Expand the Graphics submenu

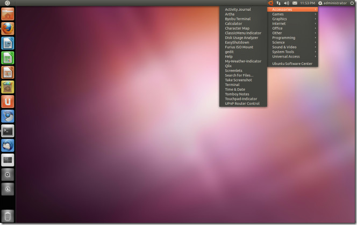coord(292,19)
